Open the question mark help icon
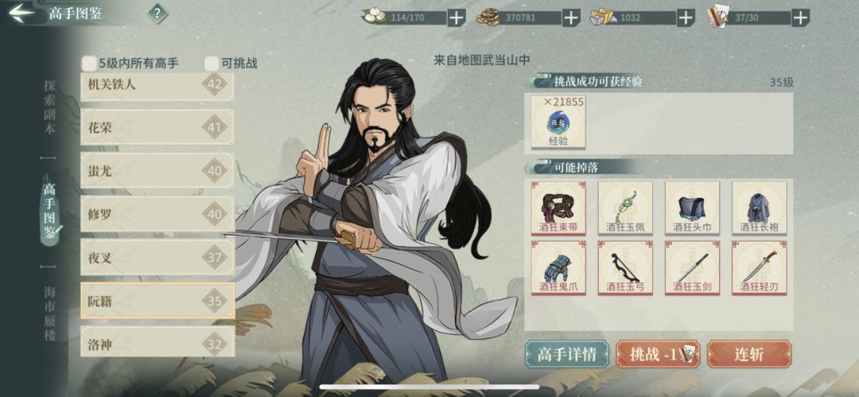Image resolution: width=859 pixels, height=397 pixels. point(157,14)
